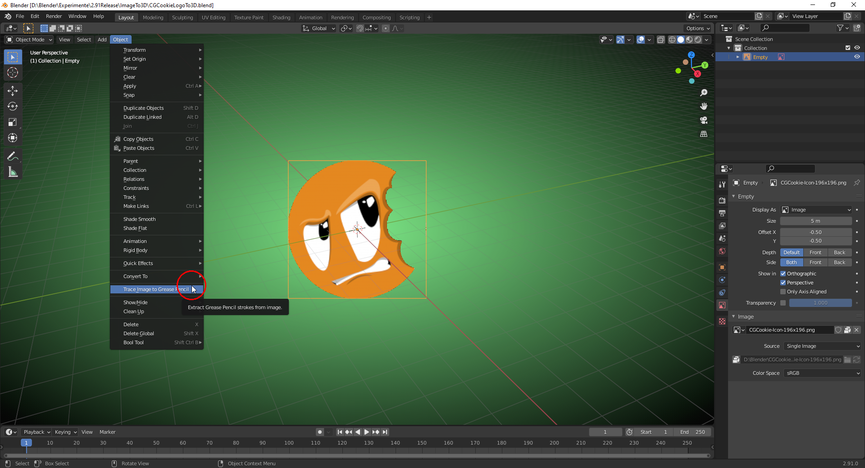Click the current frame number field
This screenshot has width=865, height=468.
pos(605,432)
